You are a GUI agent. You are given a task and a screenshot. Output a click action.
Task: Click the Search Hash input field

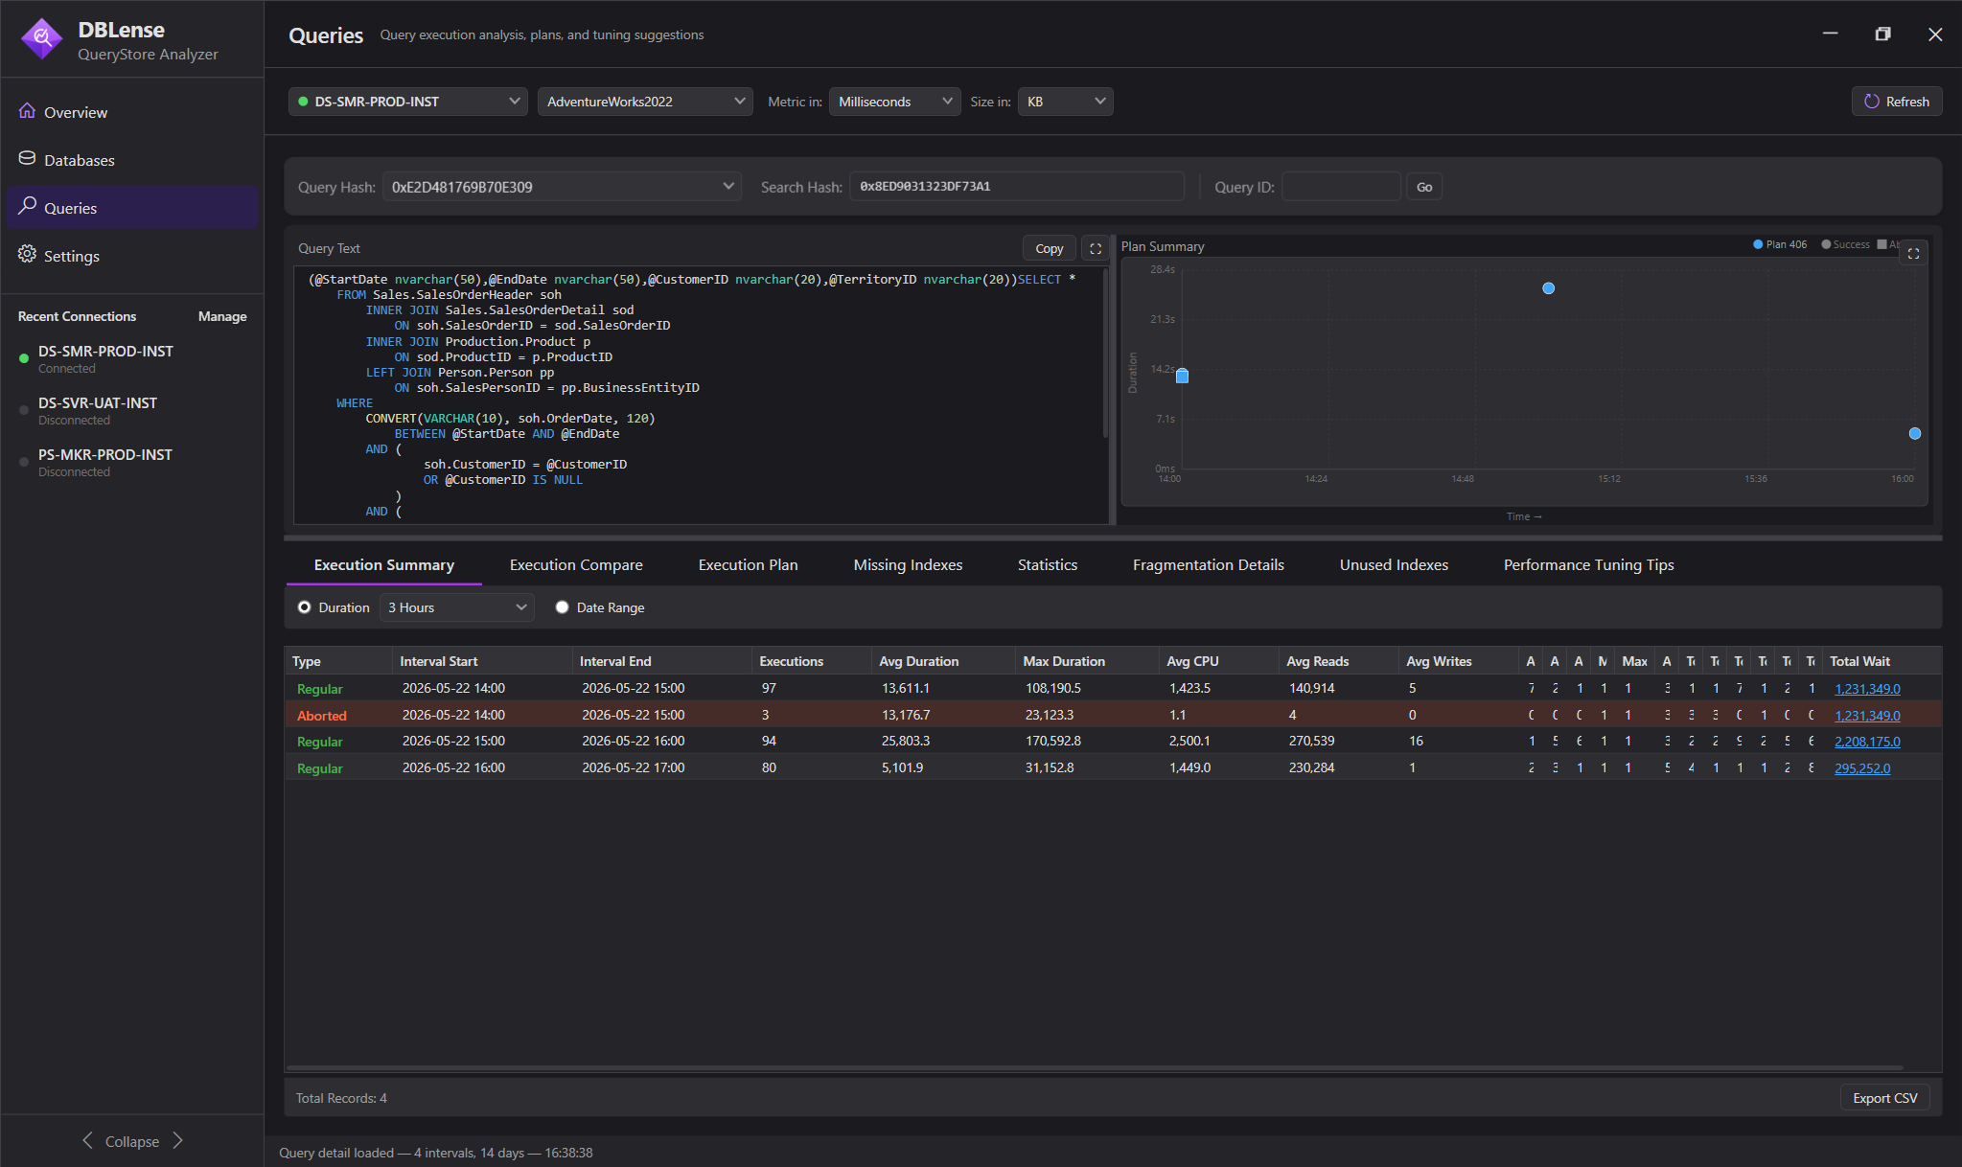point(1016,187)
